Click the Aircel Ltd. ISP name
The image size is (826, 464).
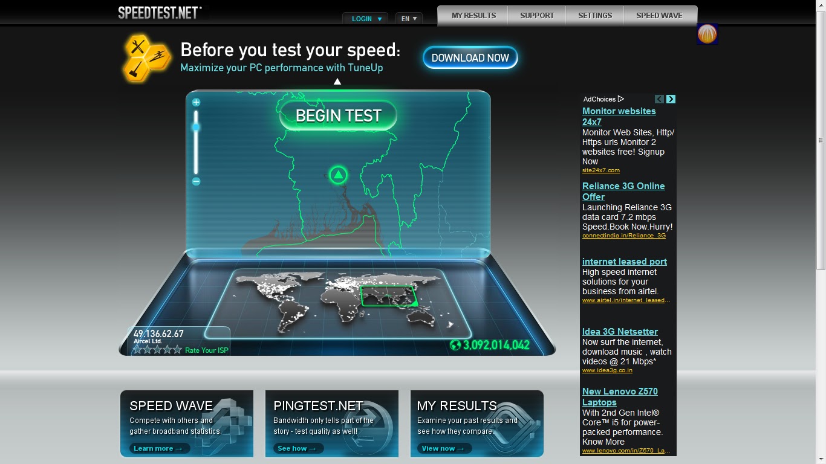(149, 341)
